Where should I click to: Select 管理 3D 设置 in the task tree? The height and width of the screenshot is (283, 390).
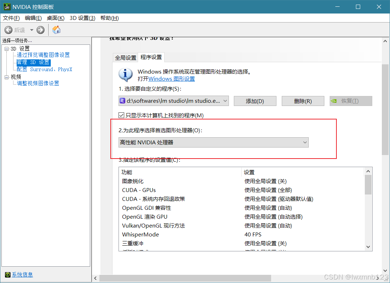[x=34, y=62]
